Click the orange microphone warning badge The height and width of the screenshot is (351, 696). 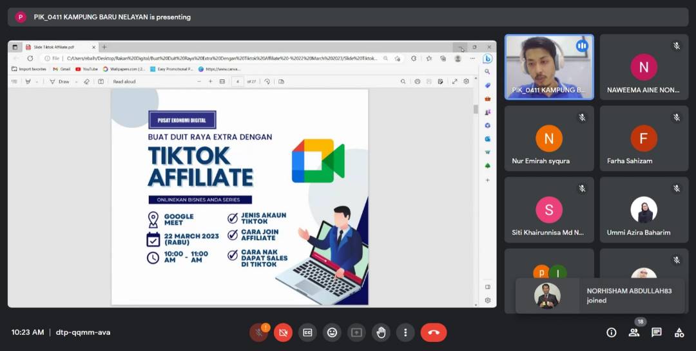tap(265, 328)
